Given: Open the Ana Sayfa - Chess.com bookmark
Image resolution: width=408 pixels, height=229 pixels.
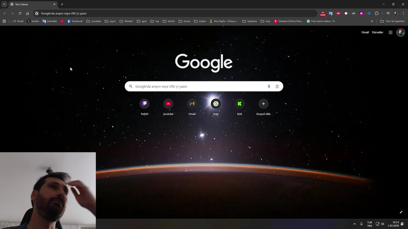Looking at the screenshot, I should pos(224,21).
